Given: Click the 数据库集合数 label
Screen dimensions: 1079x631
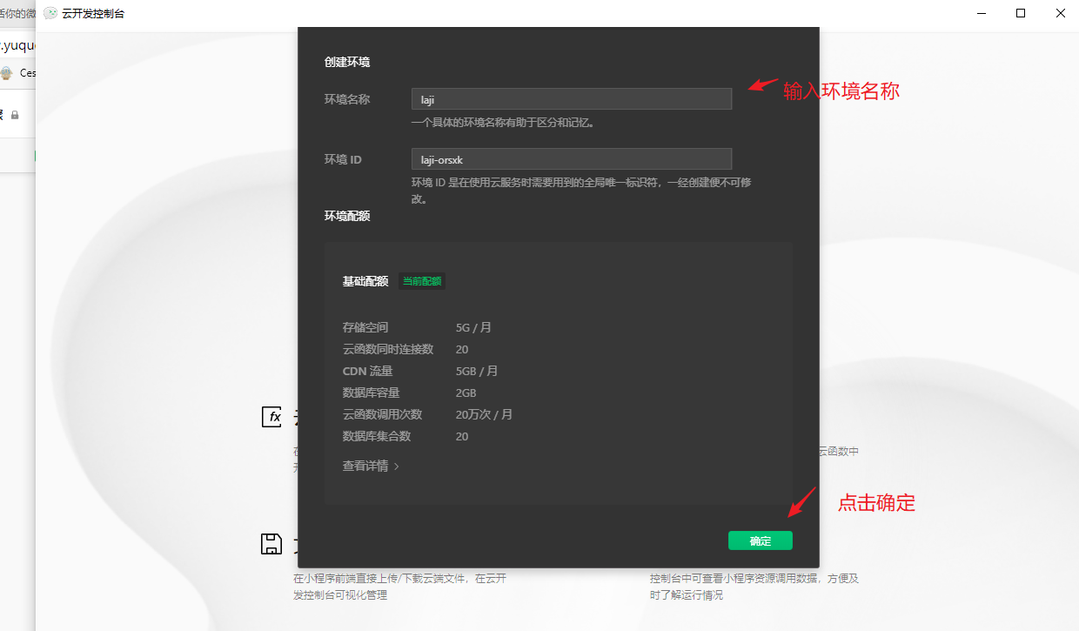Looking at the screenshot, I should [377, 436].
